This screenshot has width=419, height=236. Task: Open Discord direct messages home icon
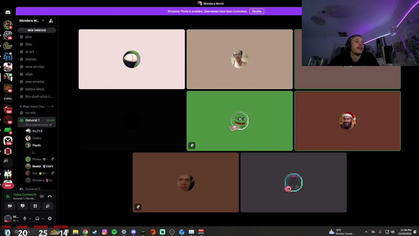[8, 12]
